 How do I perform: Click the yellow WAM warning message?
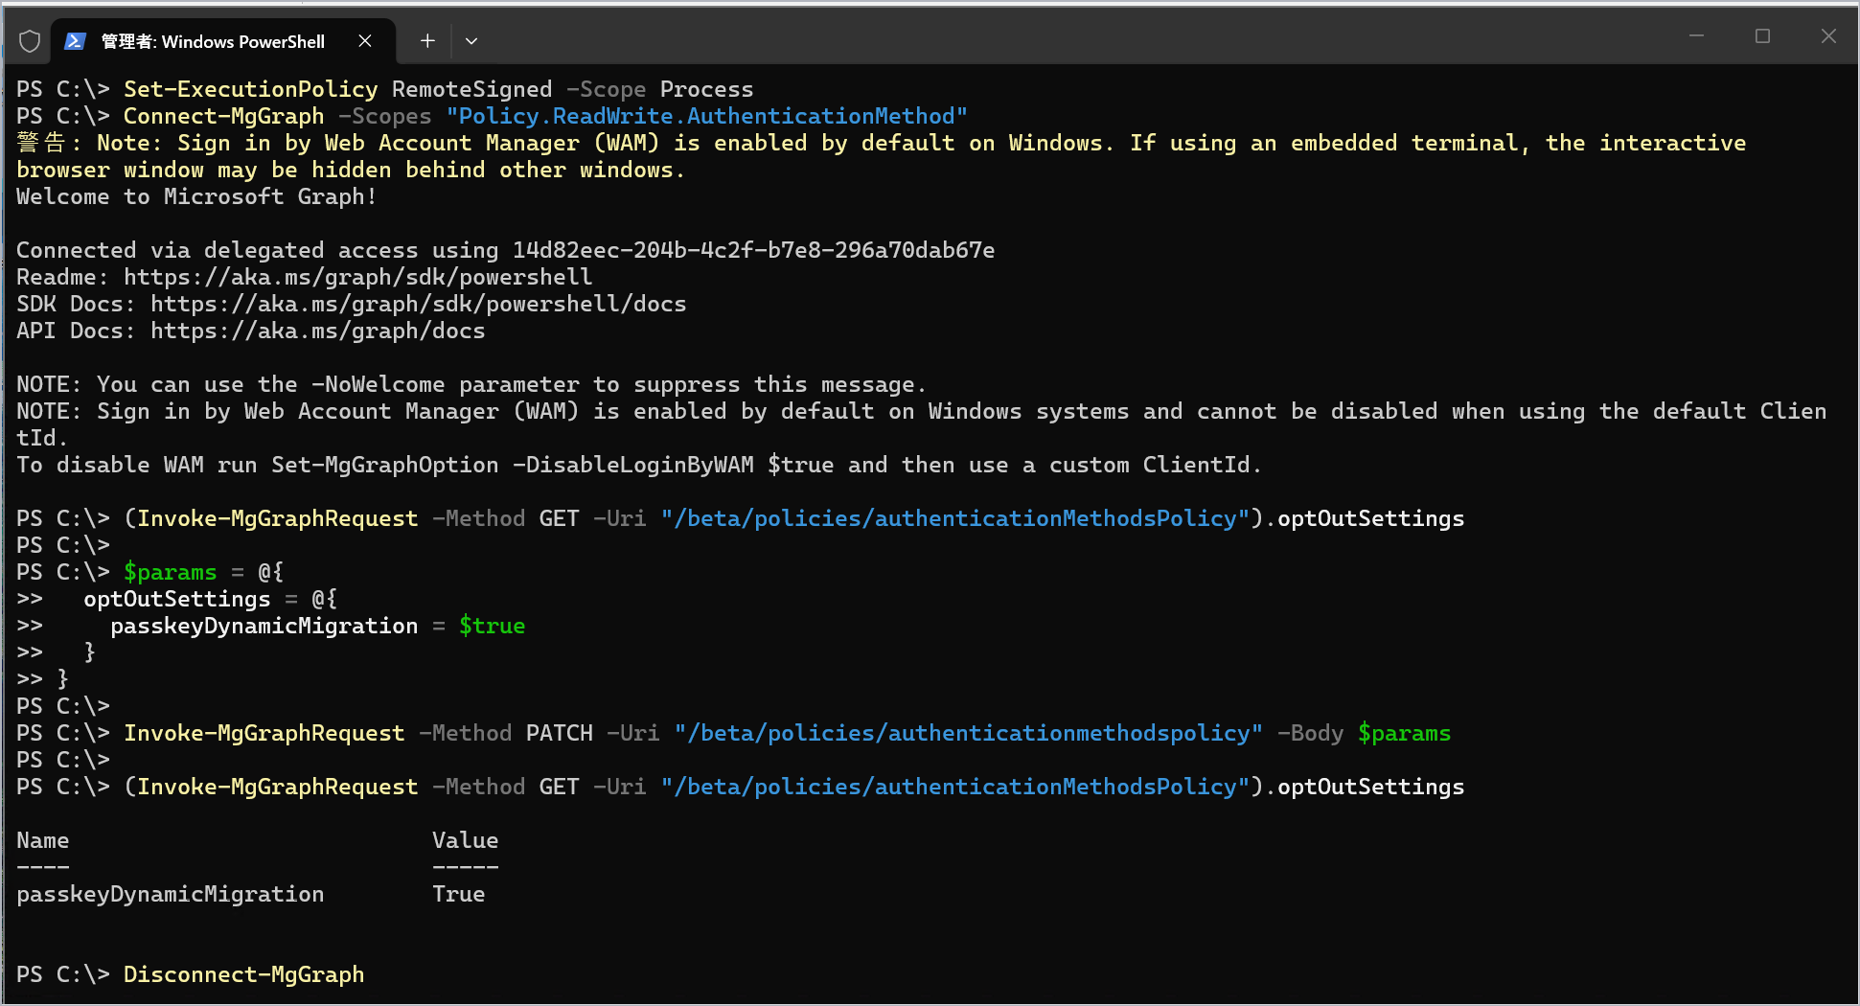(882, 156)
